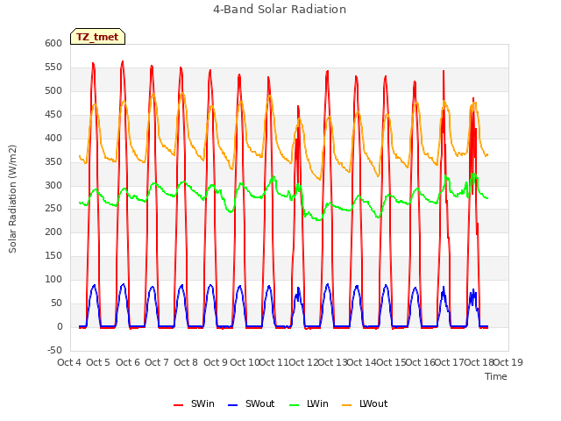Click the Oct 5 x-axis tick label

(x=98, y=362)
